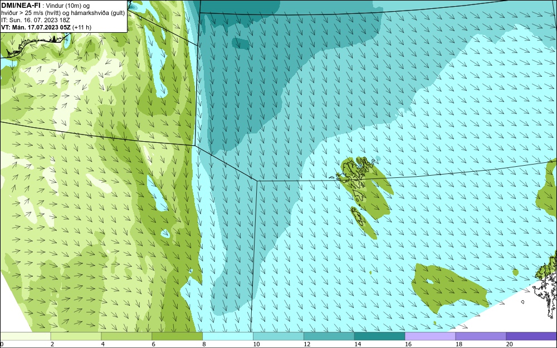Viewport: 557px width, 348px height.
Task: Click the green low-wind patch southeast of Faroes
Action: [449, 289]
